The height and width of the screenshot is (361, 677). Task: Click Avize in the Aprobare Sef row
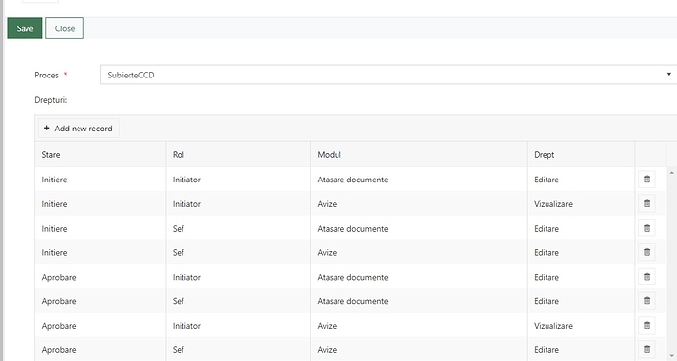[x=327, y=350]
